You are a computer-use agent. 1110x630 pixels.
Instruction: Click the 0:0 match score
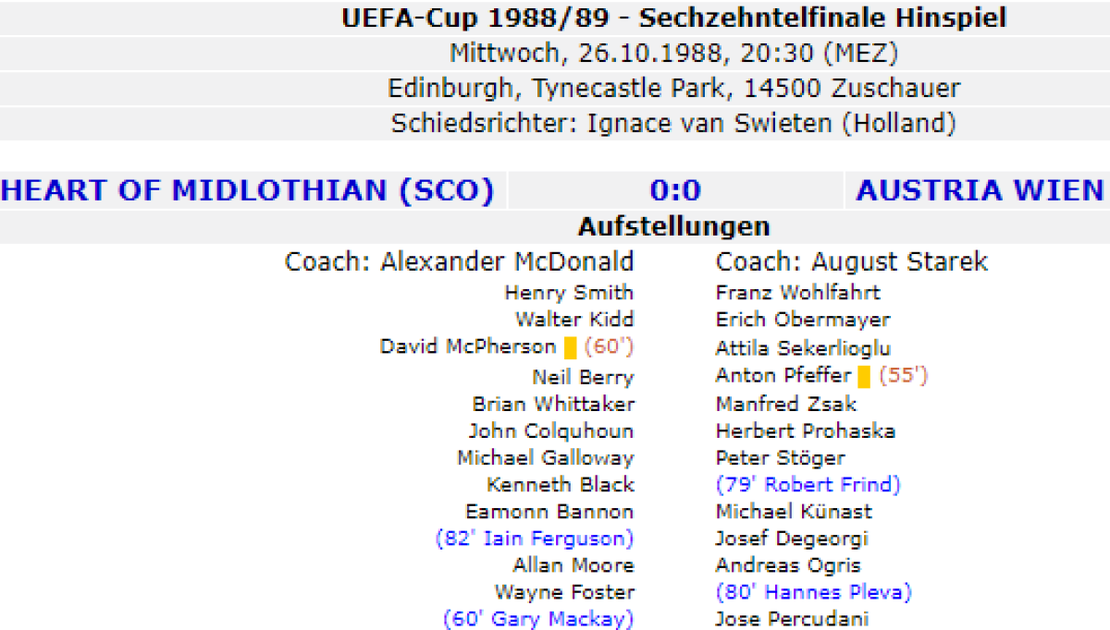coord(675,191)
